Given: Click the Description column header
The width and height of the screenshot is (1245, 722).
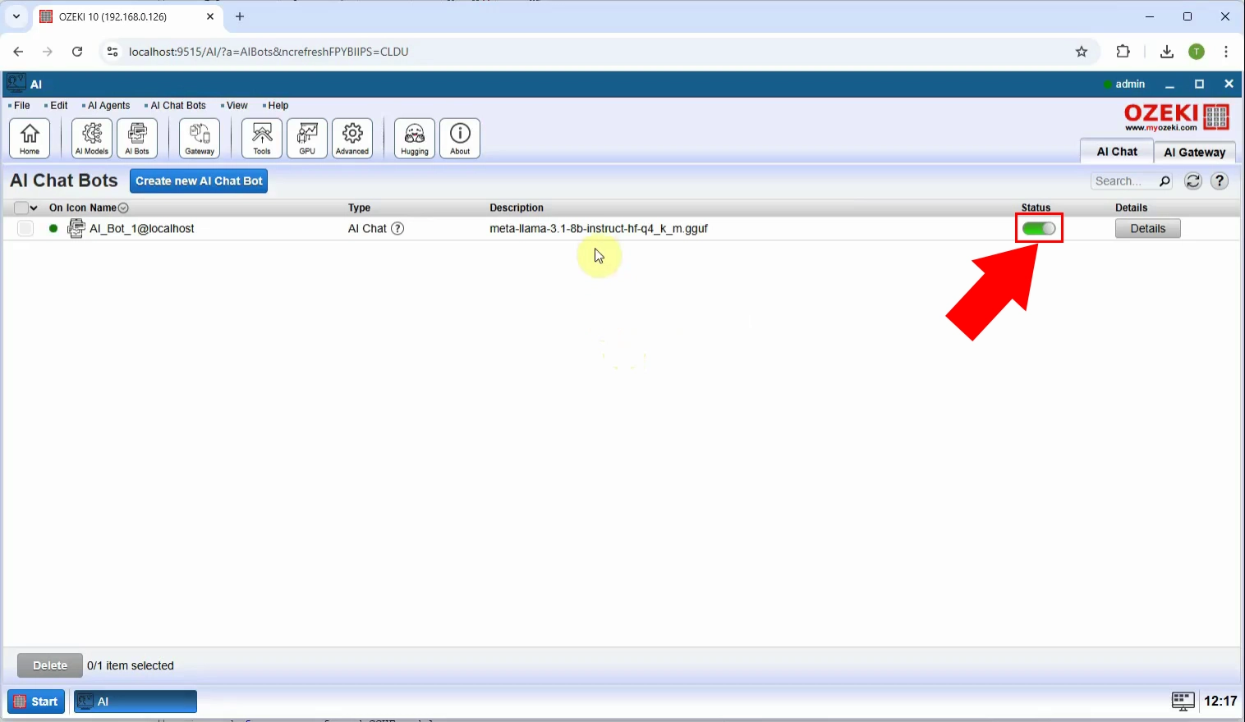Looking at the screenshot, I should 517,208.
